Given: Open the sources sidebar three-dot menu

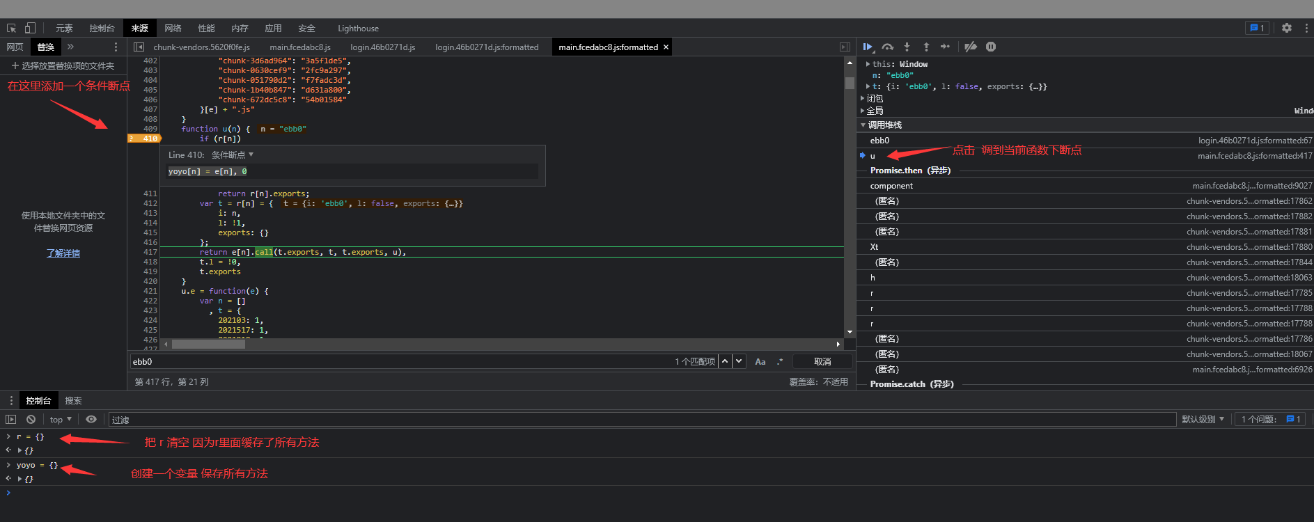Looking at the screenshot, I should [x=116, y=47].
